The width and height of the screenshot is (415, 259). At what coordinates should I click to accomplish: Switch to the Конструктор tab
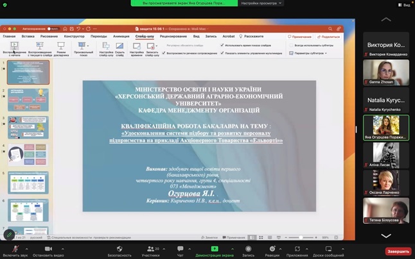(74, 36)
